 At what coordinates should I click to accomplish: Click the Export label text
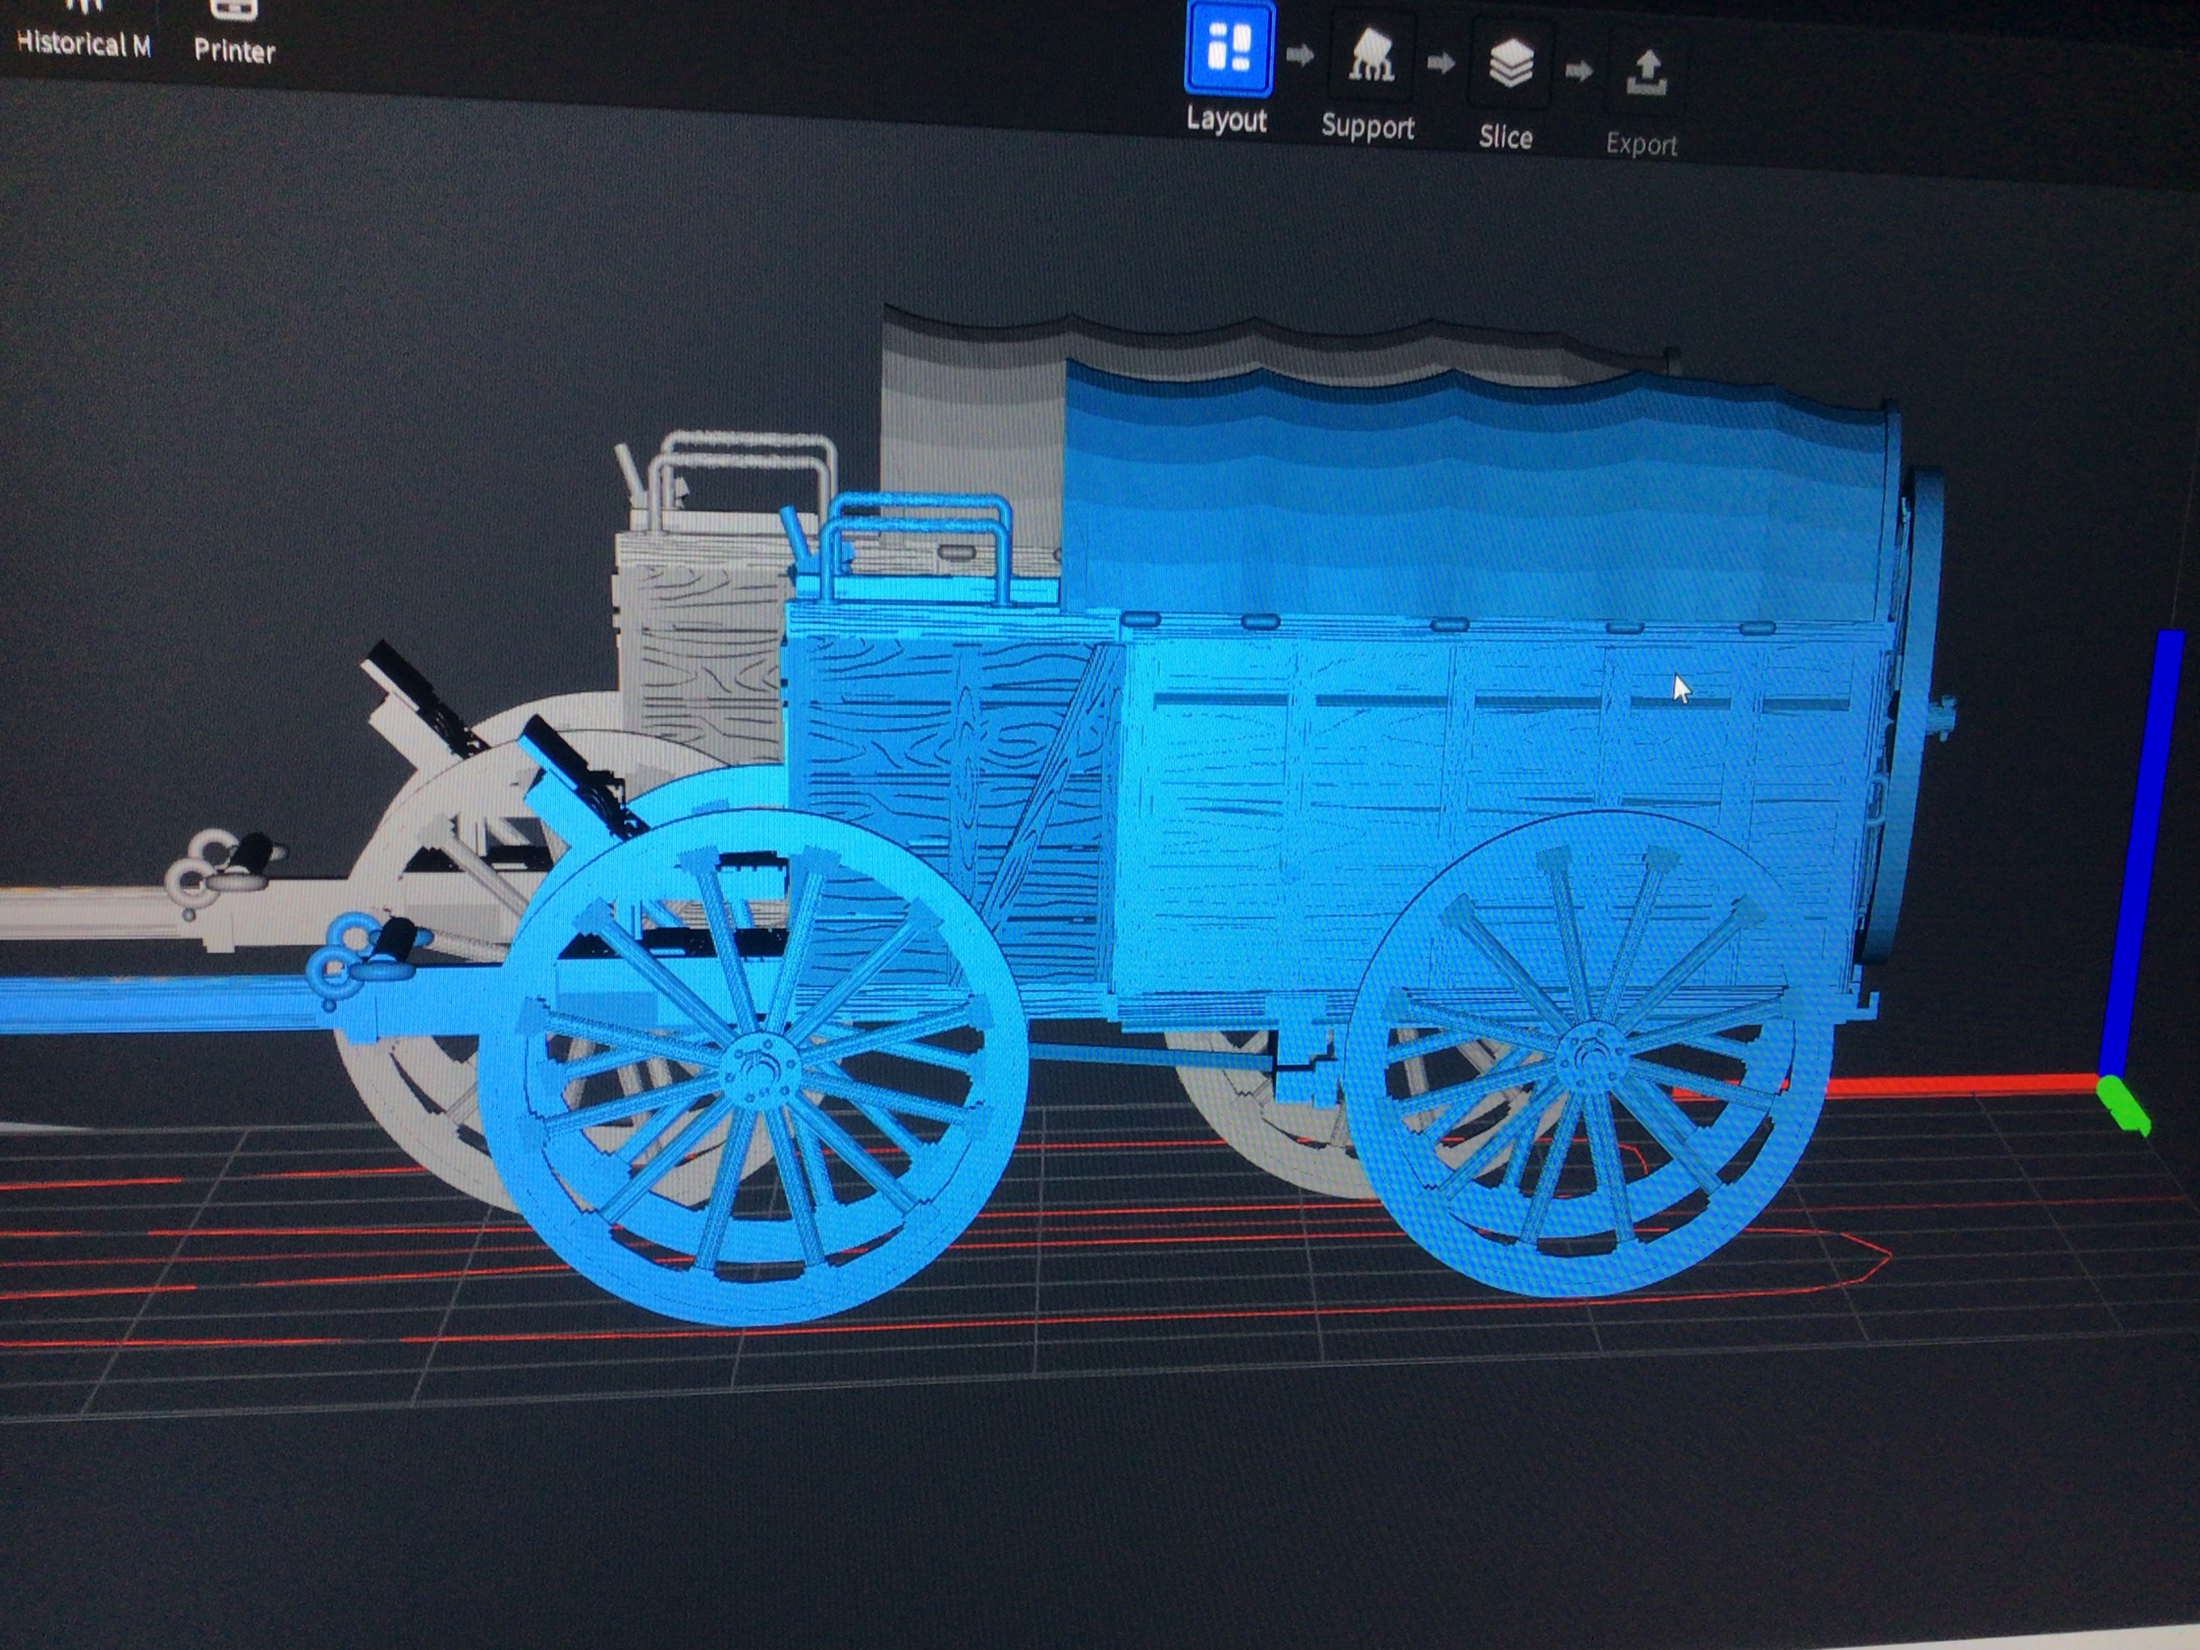coord(1641,144)
